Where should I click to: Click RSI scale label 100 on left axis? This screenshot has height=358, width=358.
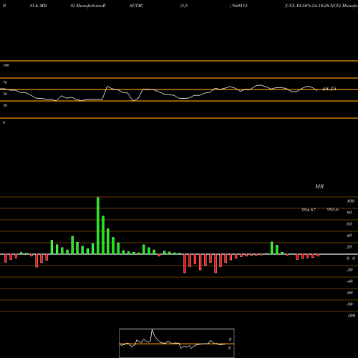6,65
